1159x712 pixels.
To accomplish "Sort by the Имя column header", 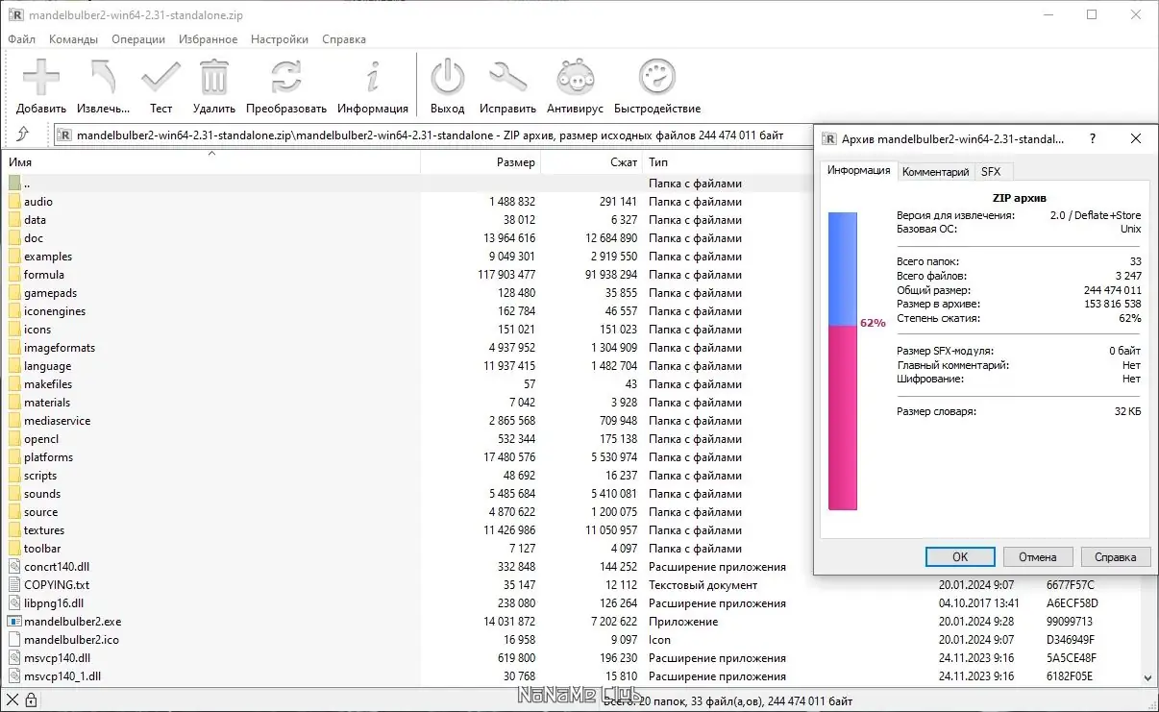I will pyautogui.click(x=211, y=162).
